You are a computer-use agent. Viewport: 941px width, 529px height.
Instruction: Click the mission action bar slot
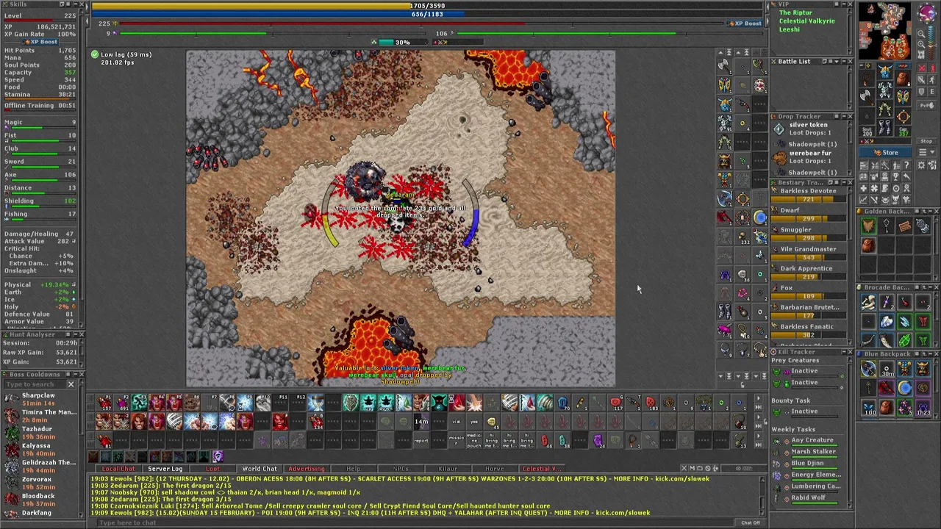tap(457, 440)
